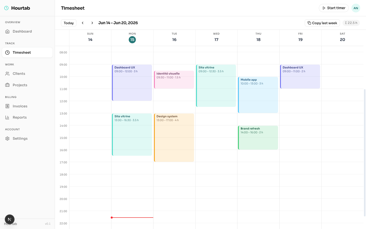Image resolution: width=366 pixels, height=229 pixels.
Task: Click the Projects briefcase icon
Action: click(x=7, y=85)
